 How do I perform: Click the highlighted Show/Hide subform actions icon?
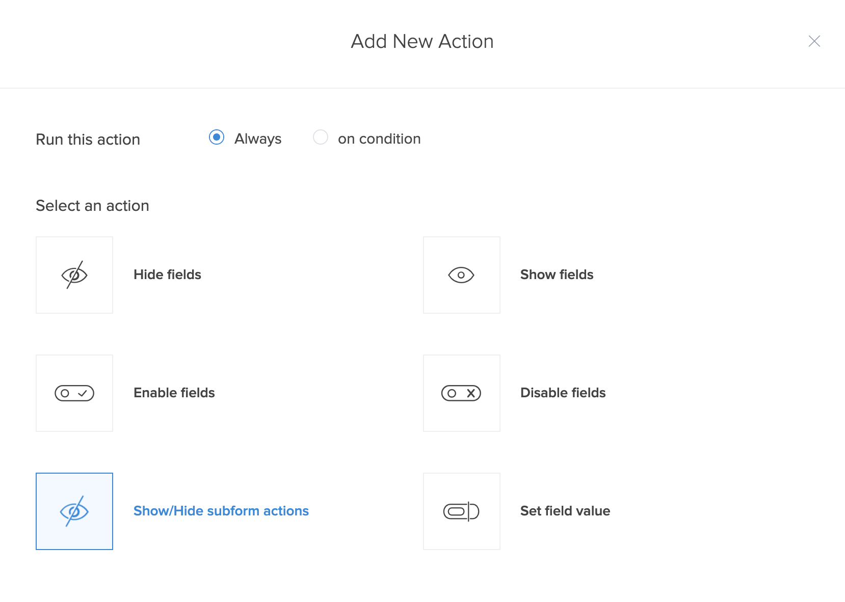click(74, 511)
